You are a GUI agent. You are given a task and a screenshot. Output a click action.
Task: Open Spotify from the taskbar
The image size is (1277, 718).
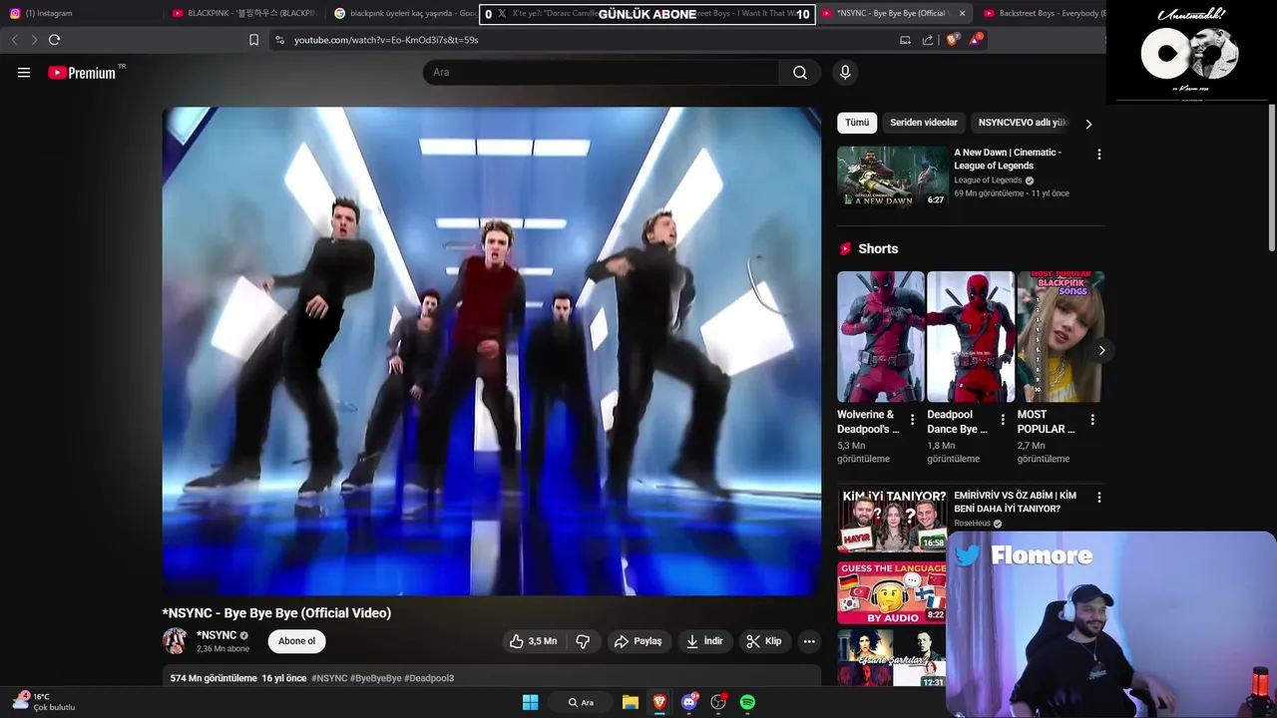(x=747, y=702)
